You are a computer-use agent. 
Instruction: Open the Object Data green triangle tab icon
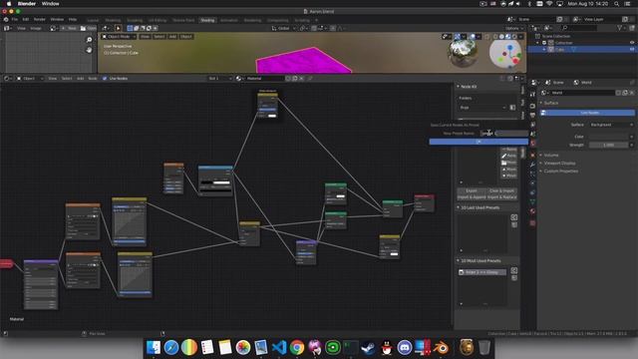[532, 201]
